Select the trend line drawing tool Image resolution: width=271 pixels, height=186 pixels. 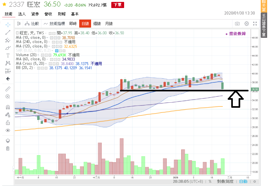click(8, 32)
